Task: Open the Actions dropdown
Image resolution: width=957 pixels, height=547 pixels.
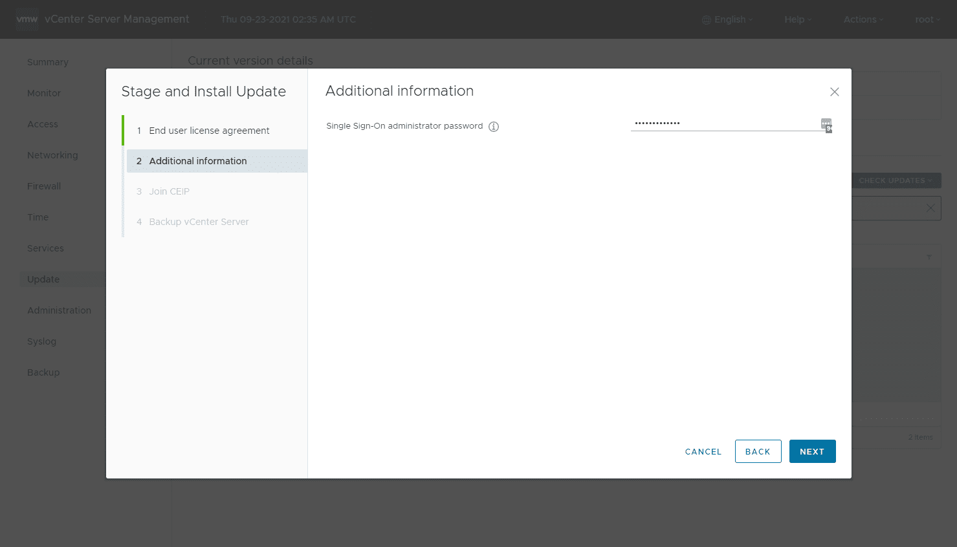Action: 863,19
